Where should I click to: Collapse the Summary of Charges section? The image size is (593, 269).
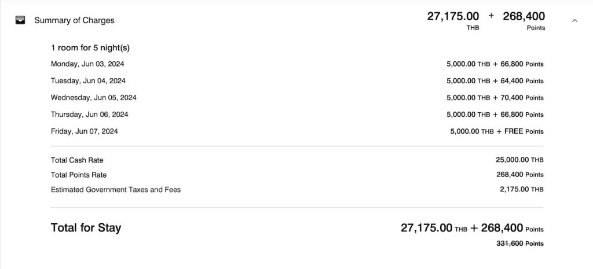tap(574, 20)
